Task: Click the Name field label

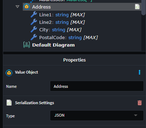Action: coord(11,86)
